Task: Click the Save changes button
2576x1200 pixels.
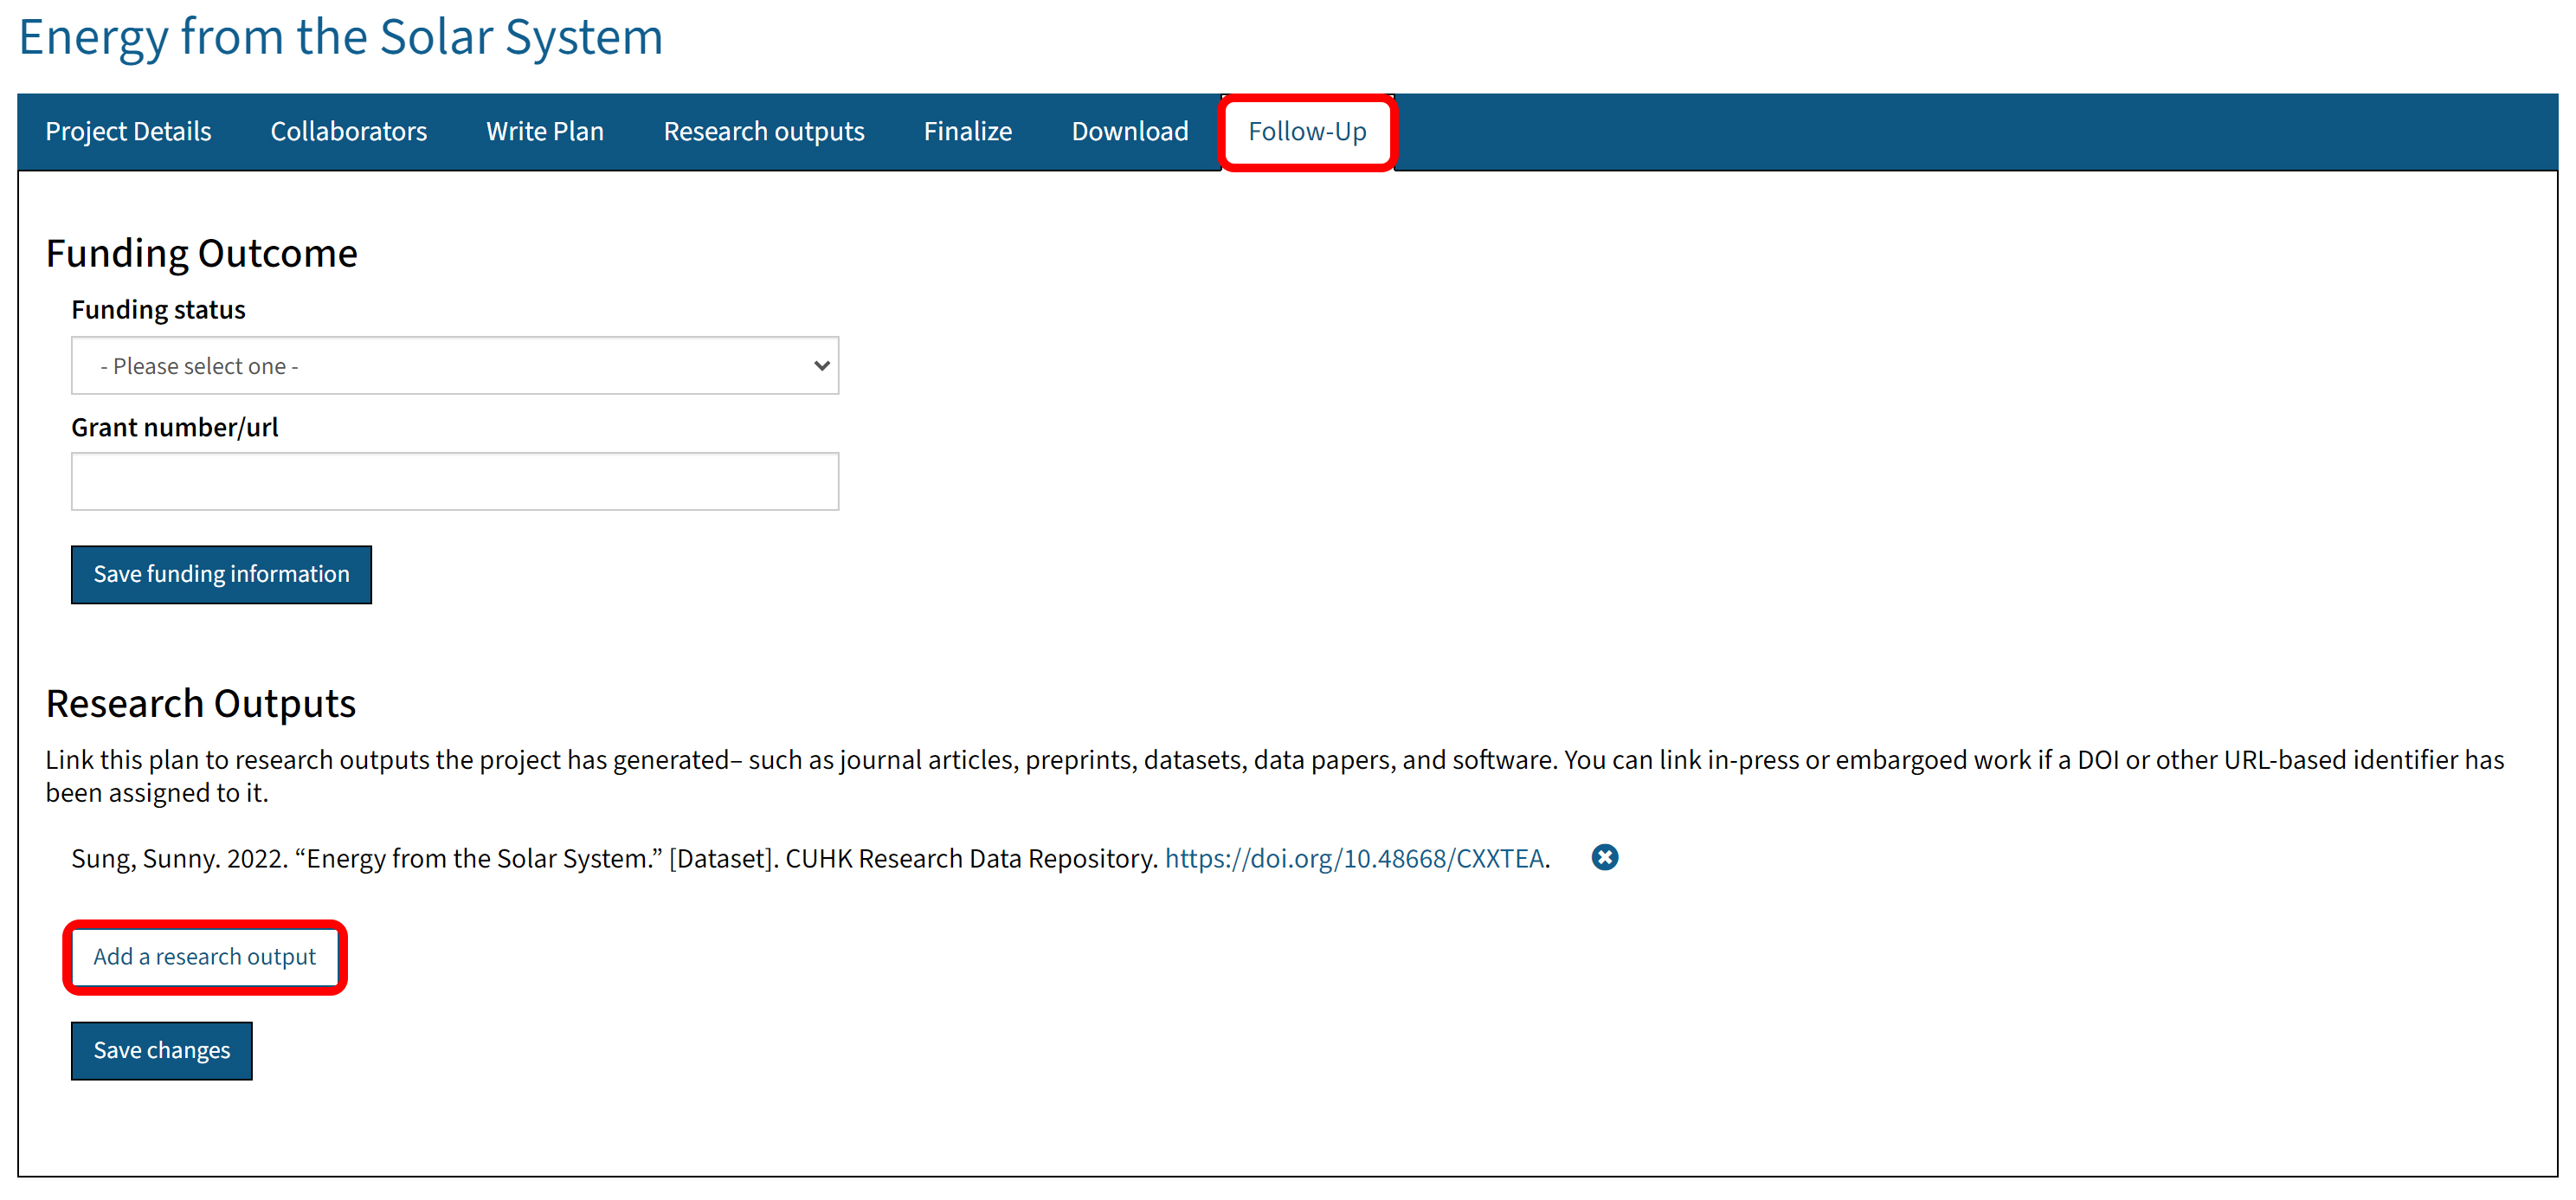Action: click(161, 1050)
